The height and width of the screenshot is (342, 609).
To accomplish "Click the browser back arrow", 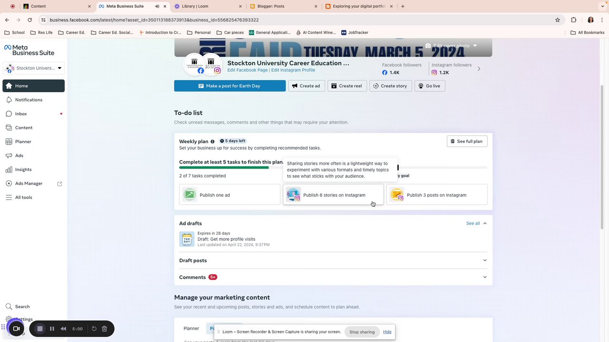I will (7, 20).
